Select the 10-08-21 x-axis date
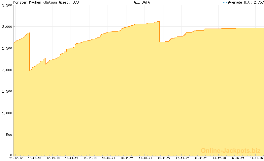This screenshot has height=161, width=264. (146, 158)
